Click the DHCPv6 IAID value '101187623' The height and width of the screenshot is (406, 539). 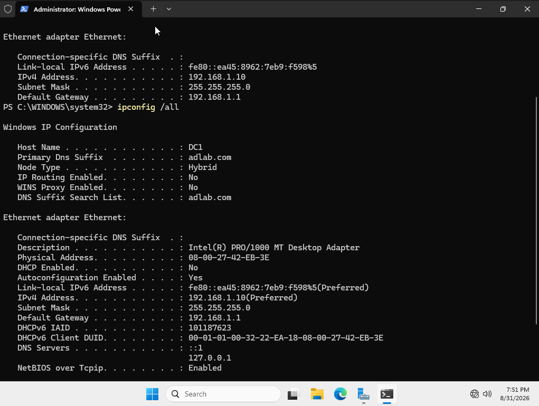pyautogui.click(x=210, y=328)
